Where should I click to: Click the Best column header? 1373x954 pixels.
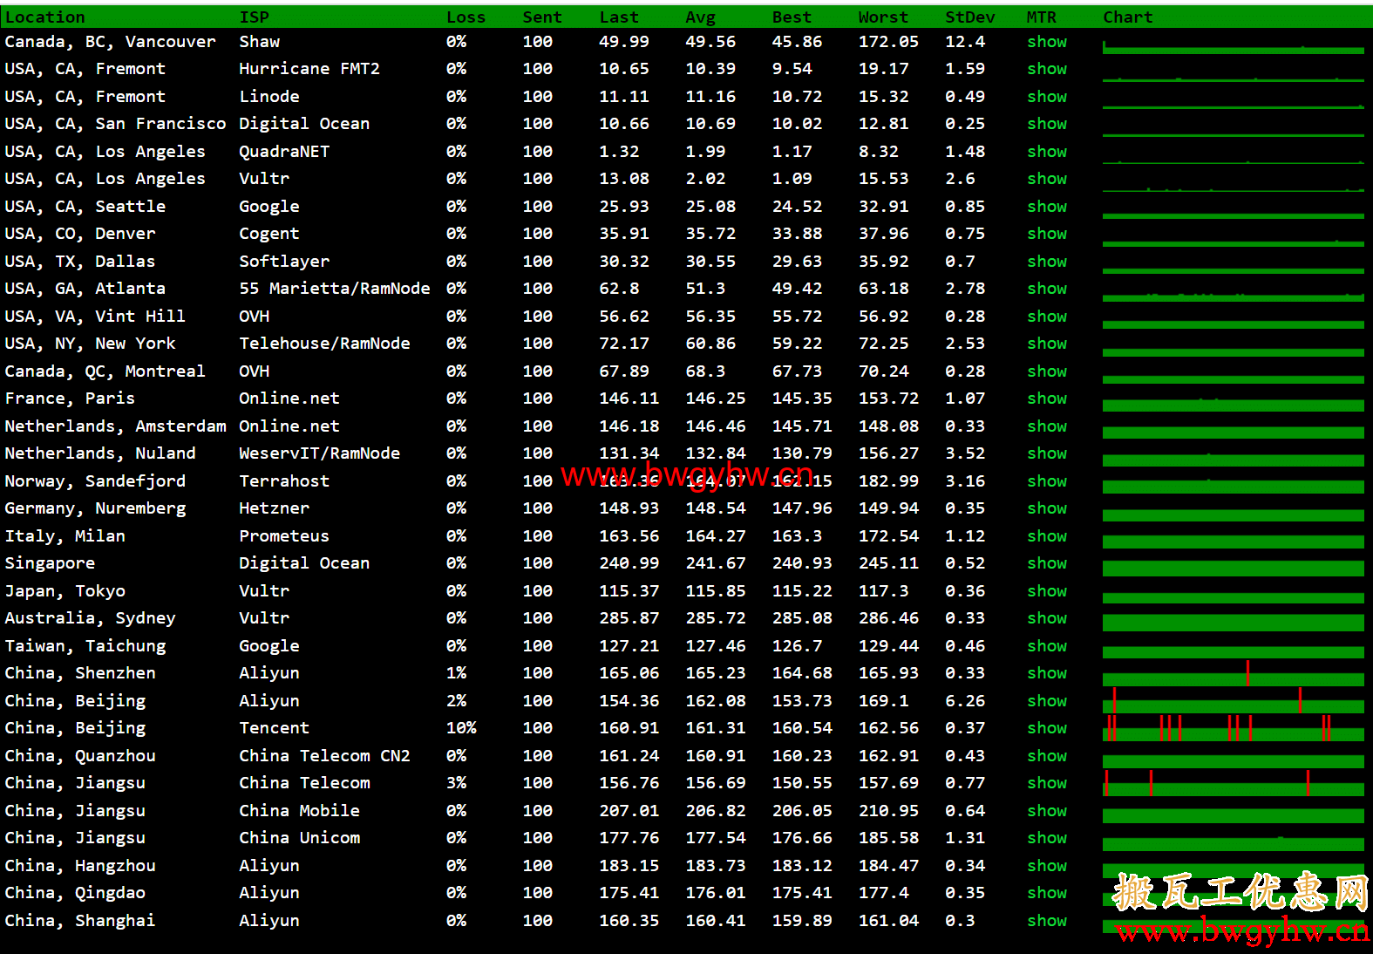(792, 17)
